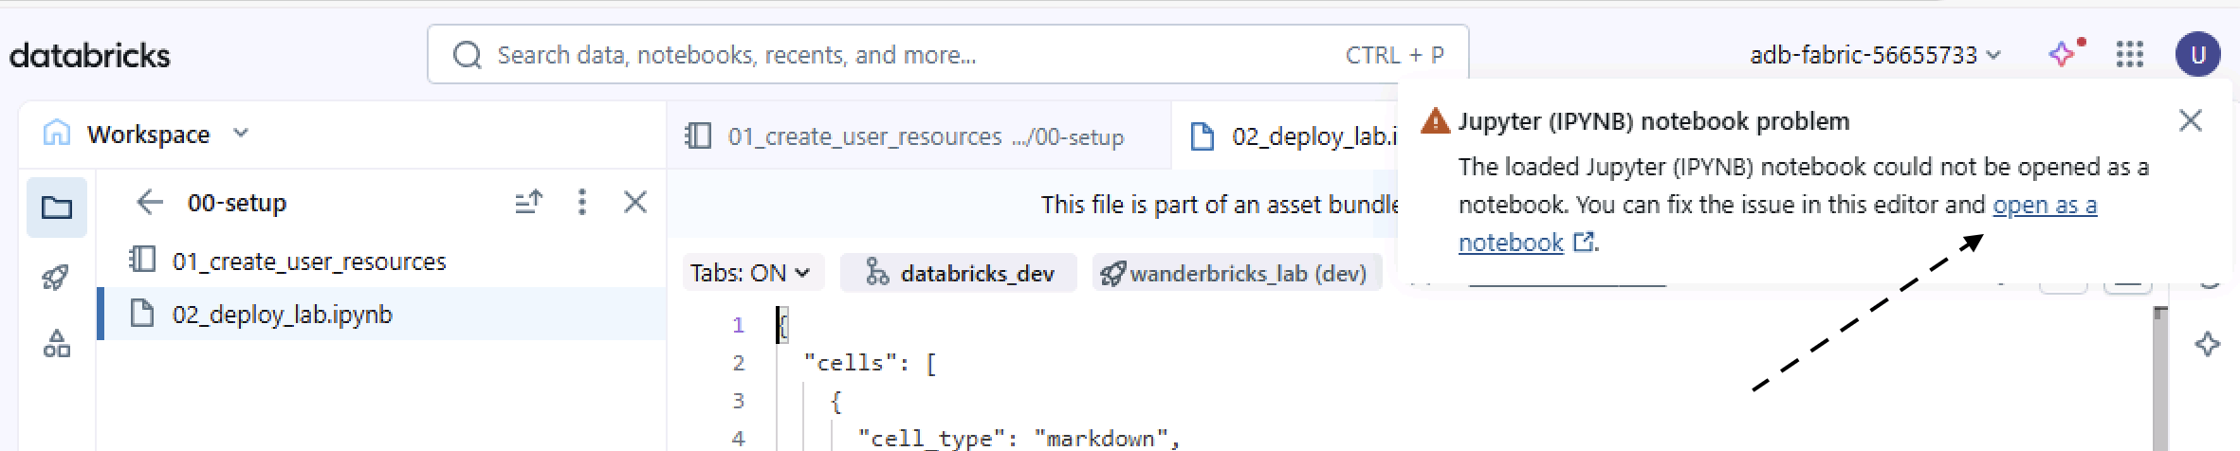Viewport: 2240px width, 451px height.
Task: Click line number 1 in the editor
Action: [739, 325]
